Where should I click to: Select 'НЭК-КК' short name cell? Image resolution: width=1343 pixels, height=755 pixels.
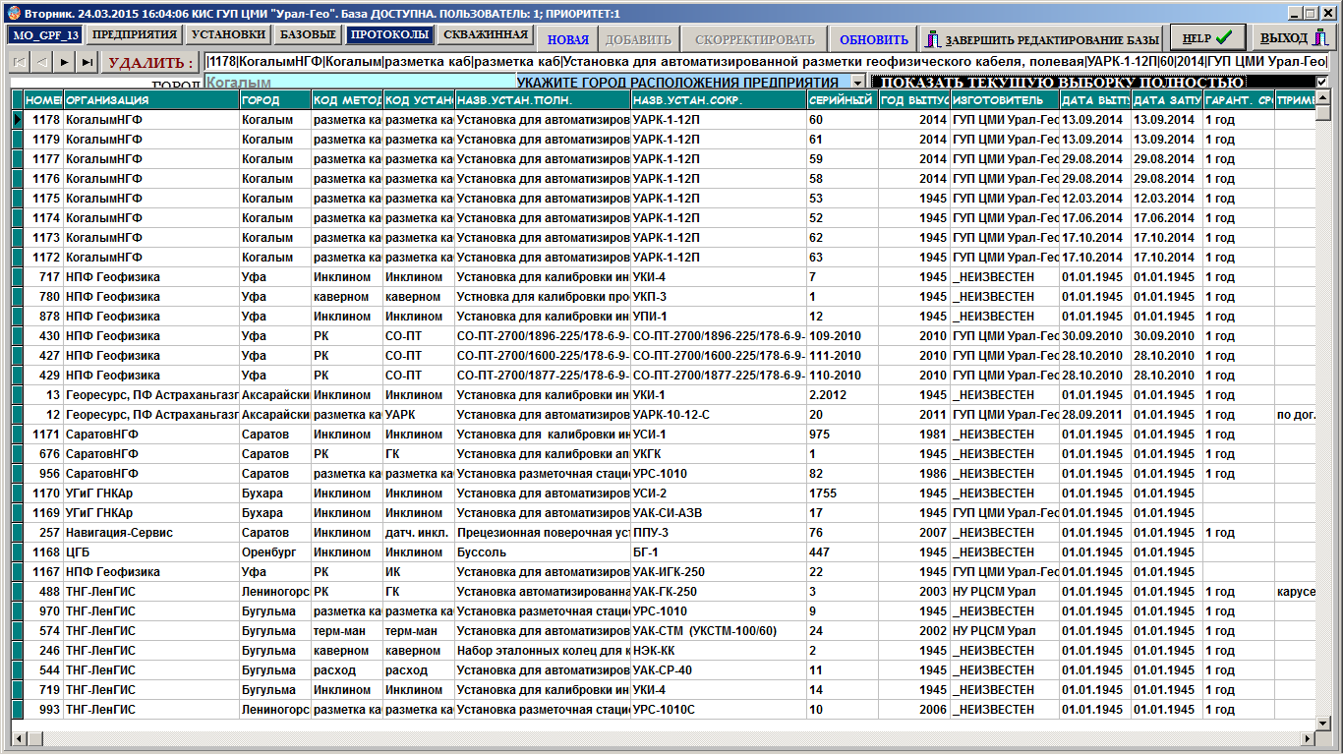718,650
